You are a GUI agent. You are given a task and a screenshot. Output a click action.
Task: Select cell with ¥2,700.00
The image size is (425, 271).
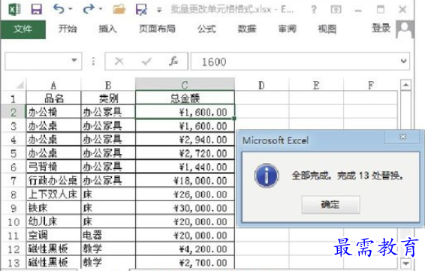(x=185, y=262)
